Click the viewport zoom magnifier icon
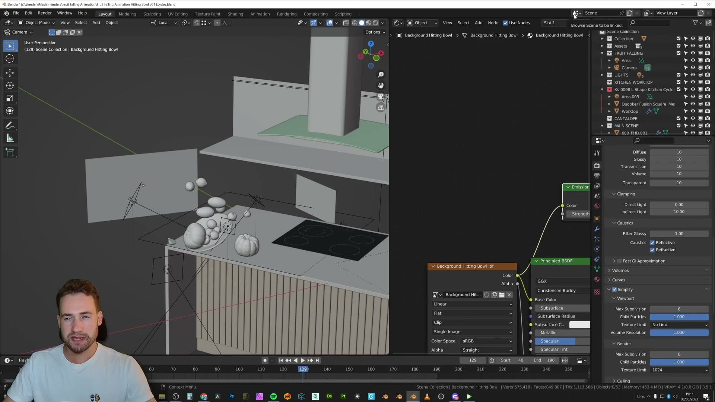The image size is (715, 402). pos(381,75)
